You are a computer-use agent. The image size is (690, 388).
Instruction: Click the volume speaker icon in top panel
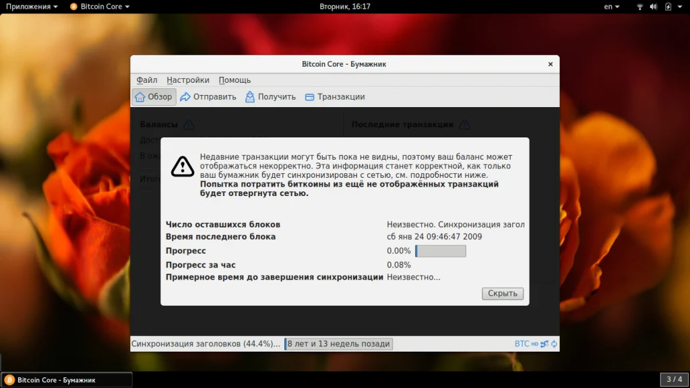(x=654, y=7)
